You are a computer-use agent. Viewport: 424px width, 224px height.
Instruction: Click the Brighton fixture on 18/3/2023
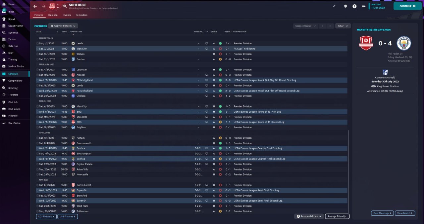tap(191, 127)
